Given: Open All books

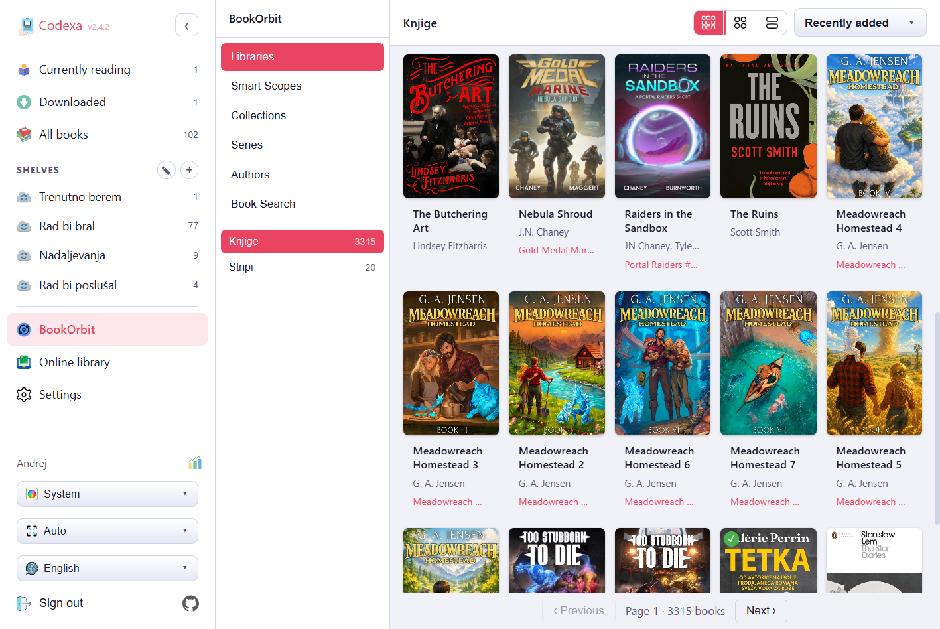Looking at the screenshot, I should click(107, 135).
